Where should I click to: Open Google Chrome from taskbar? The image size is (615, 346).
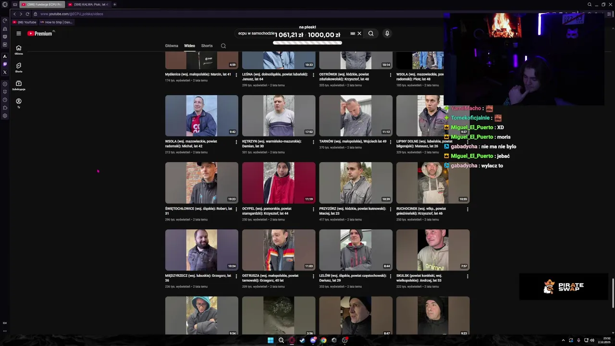323,340
